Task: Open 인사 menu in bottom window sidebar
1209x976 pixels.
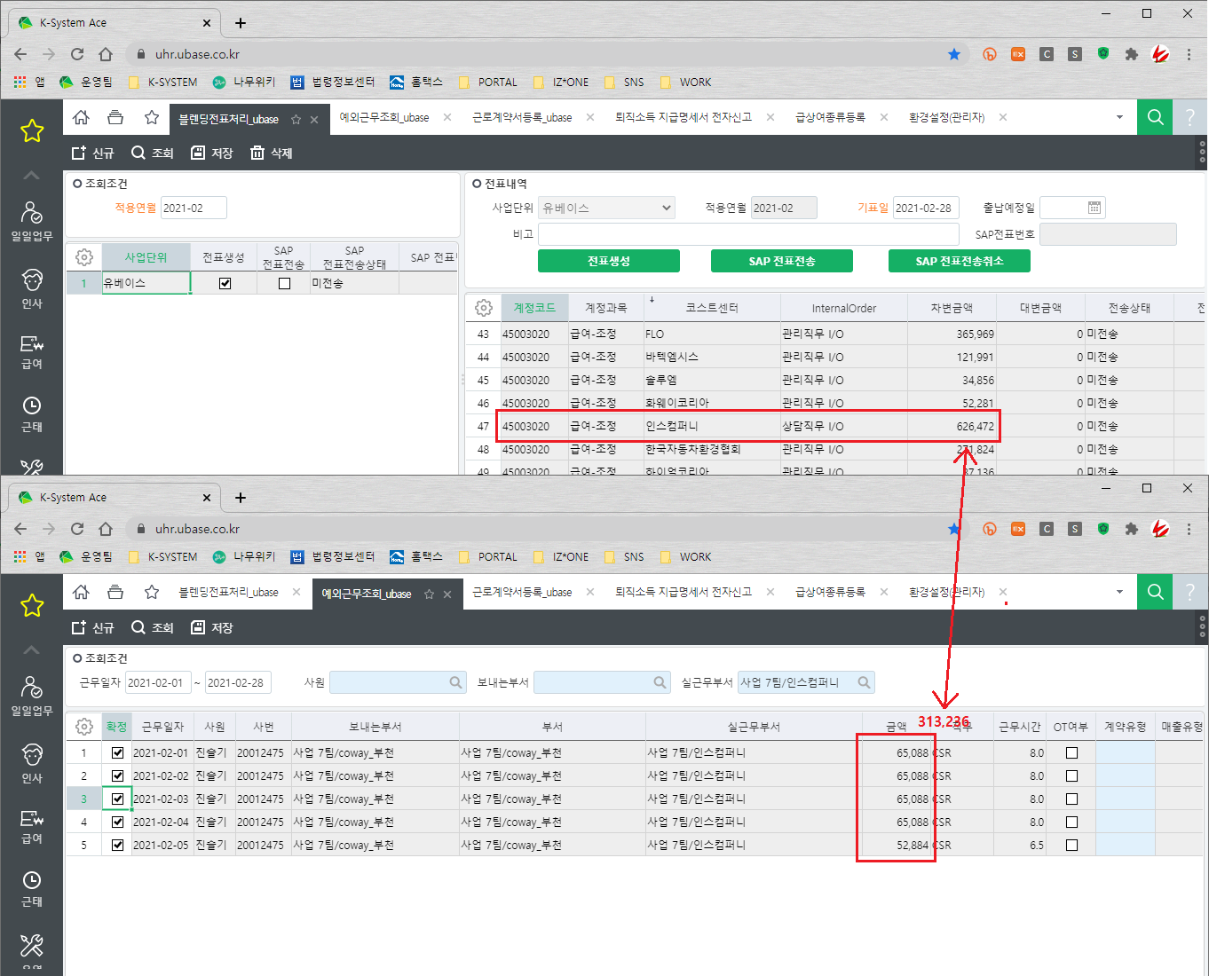Action: [x=32, y=763]
